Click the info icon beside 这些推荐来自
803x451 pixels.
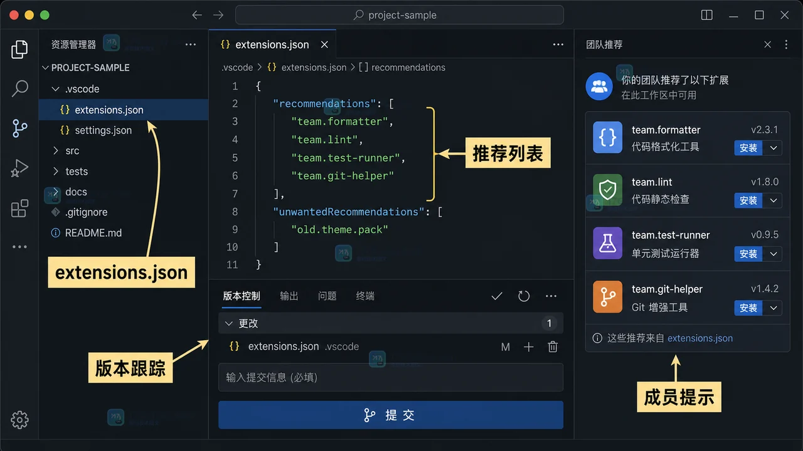click(x=597, y=338)
